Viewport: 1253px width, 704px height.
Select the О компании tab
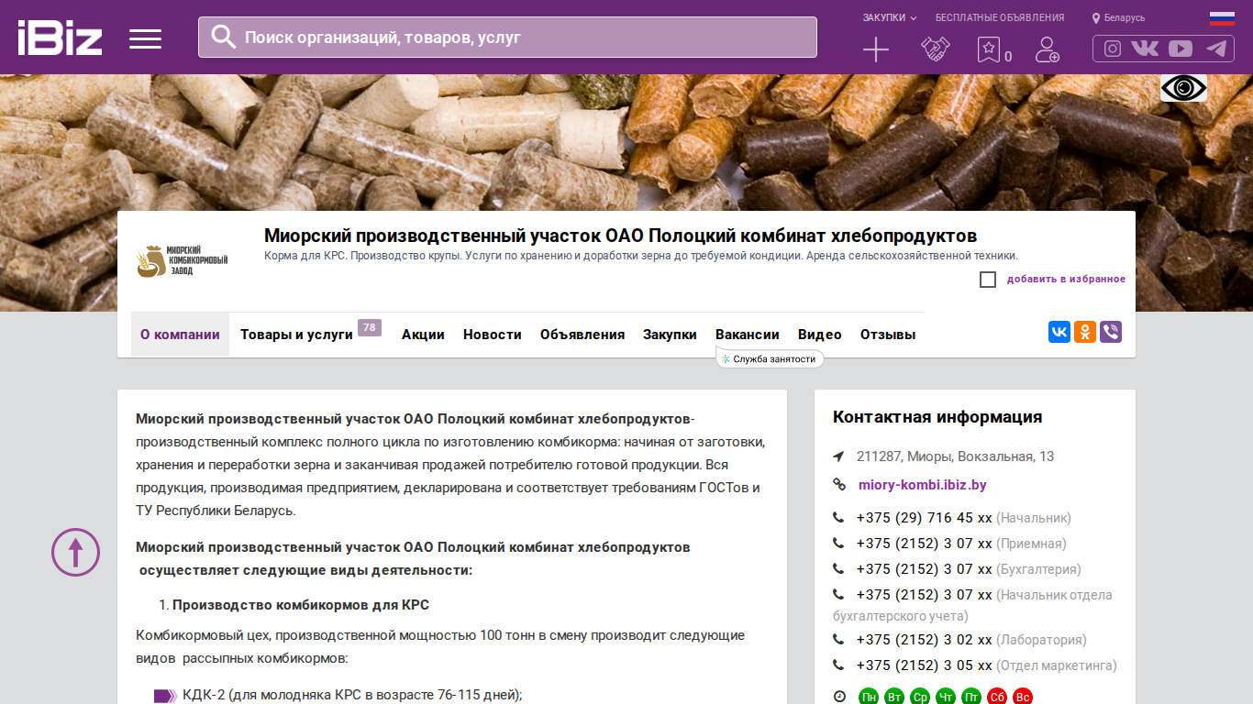pyautogui.click(x=180, y=335)
